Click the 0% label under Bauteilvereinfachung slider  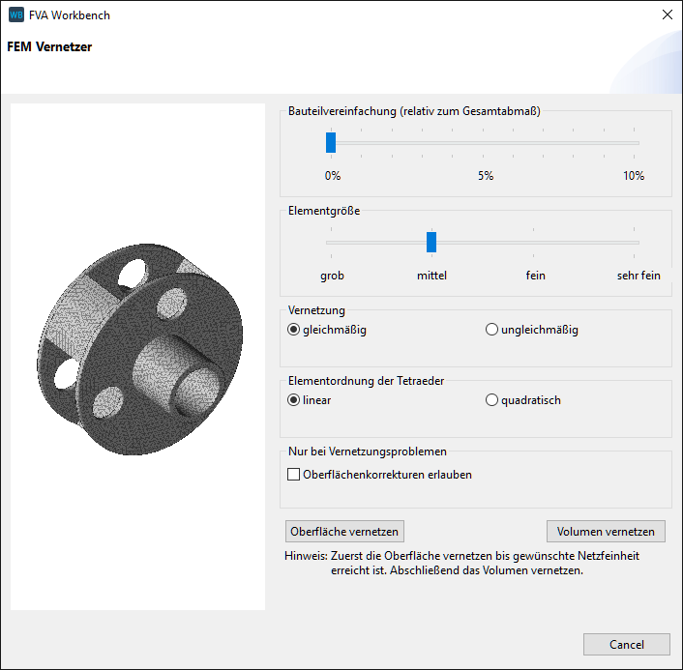pyautogui.click(x=332, y=176)
